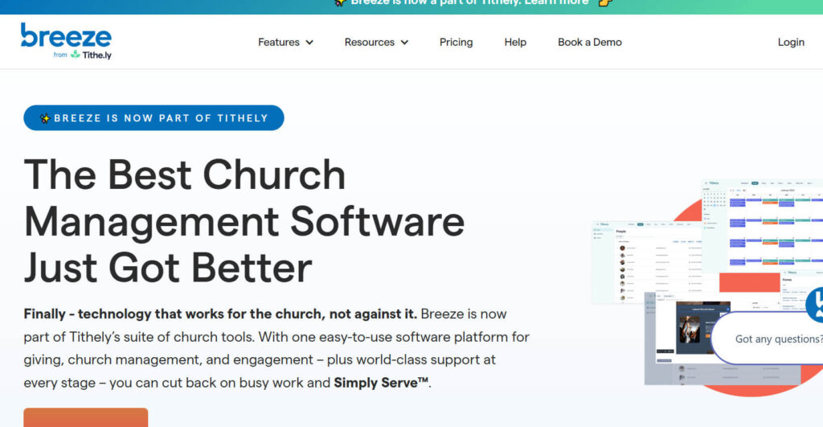Screen dimensions: 823x427
Task: Click the sparkle icon in the blue badge
Action: click(x=45, y=118)
